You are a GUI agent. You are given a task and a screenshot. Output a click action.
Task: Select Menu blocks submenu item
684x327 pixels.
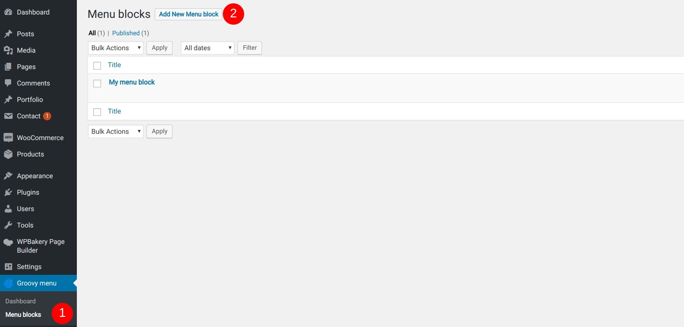pos(23,314)
